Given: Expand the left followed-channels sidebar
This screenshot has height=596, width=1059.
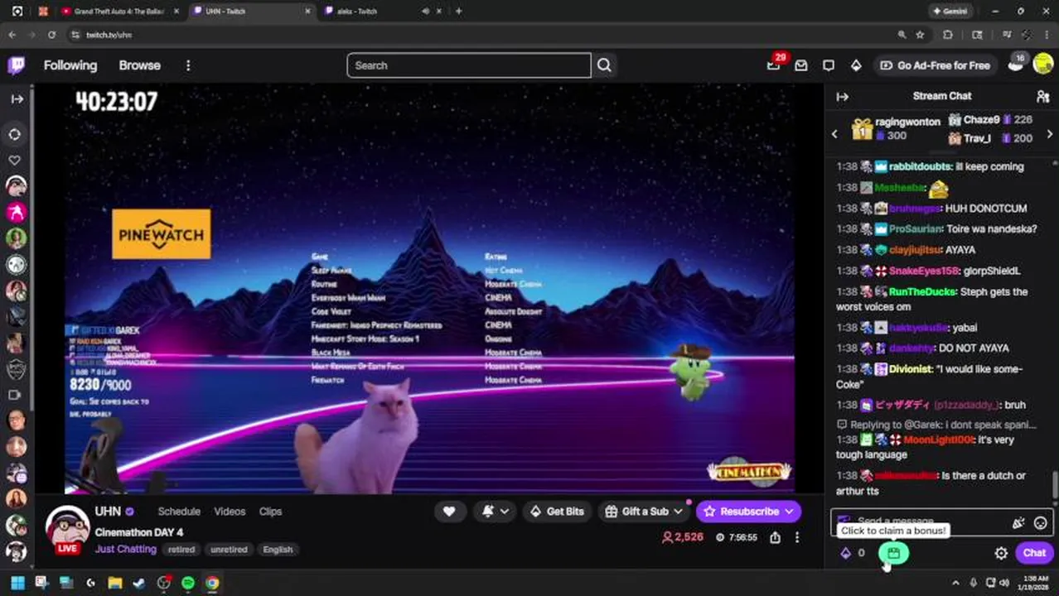Looking at the screenshot, I should pos(17,99).
